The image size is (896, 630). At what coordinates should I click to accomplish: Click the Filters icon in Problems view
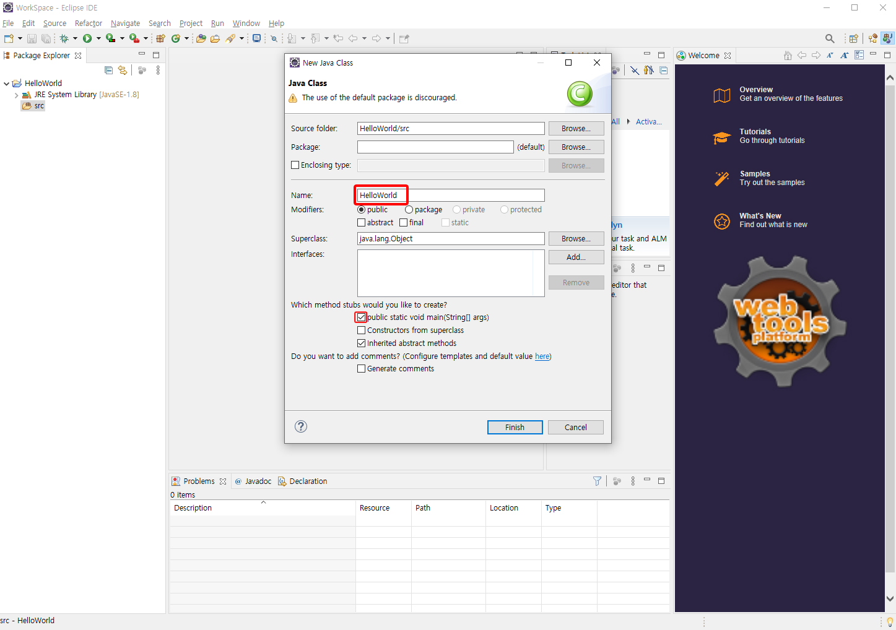click(x=597, y=481)
